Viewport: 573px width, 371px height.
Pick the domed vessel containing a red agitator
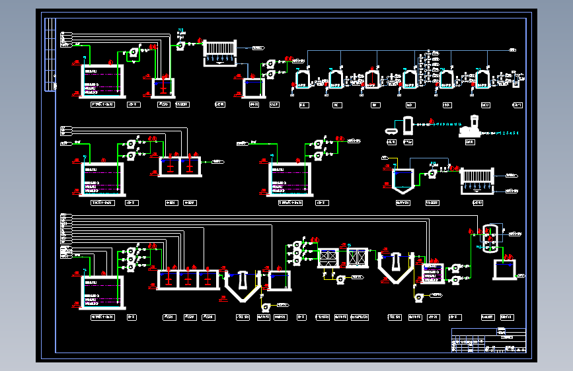[372, 79]
